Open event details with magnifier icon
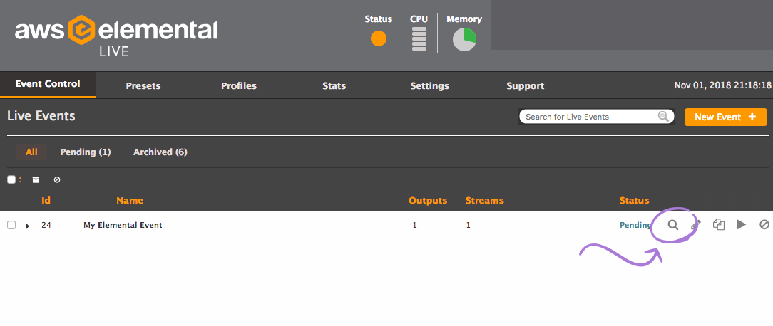773x326 pixels. [x=673, y=225]
